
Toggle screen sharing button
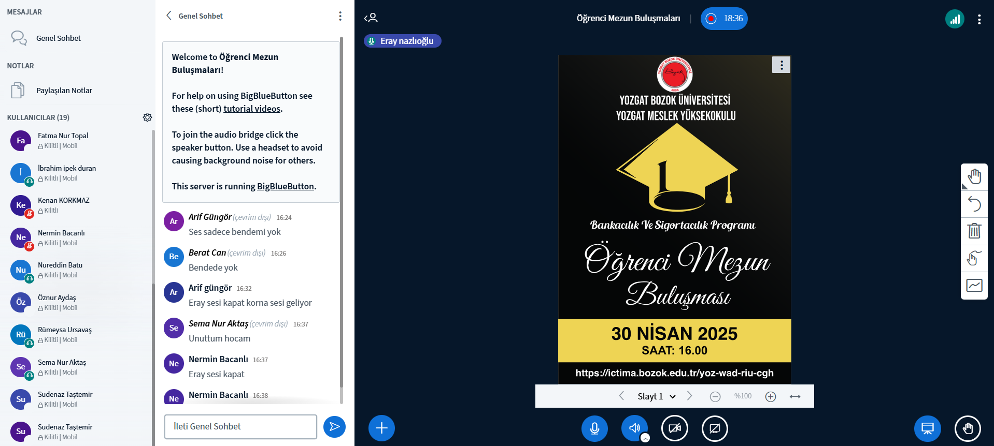point(715,428)
